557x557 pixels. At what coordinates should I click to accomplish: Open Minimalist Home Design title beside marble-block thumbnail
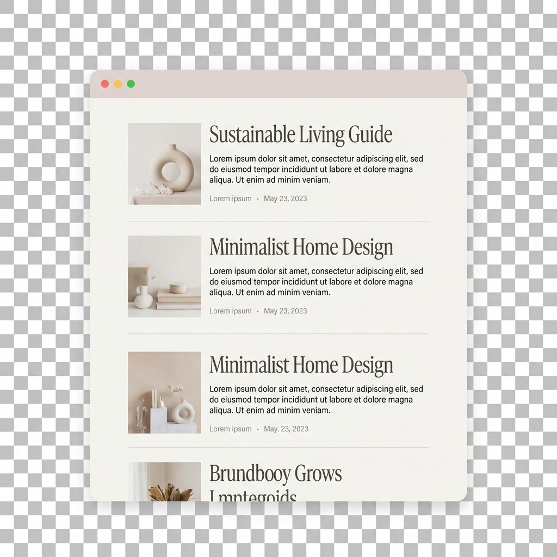click(301, 365)
